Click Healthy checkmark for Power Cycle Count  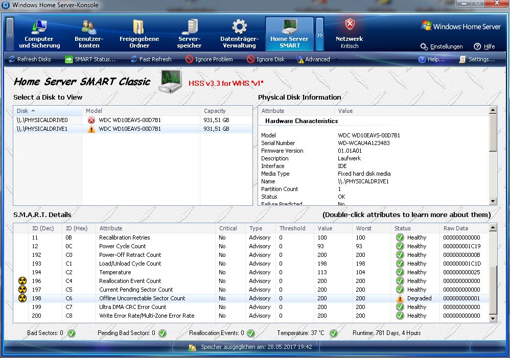400,246
